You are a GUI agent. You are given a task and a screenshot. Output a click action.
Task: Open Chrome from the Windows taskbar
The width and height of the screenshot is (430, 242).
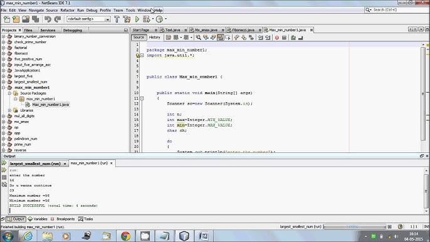[125, 236]
